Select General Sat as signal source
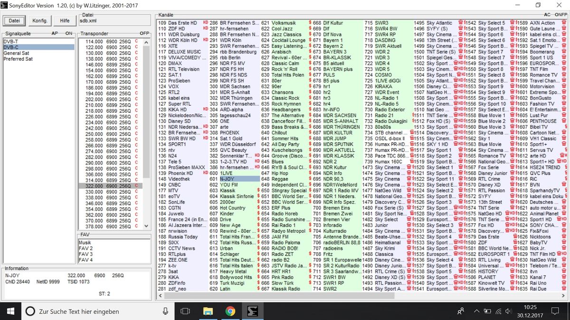Viewport: 570px width, 320px height. (x=16, y=53)
